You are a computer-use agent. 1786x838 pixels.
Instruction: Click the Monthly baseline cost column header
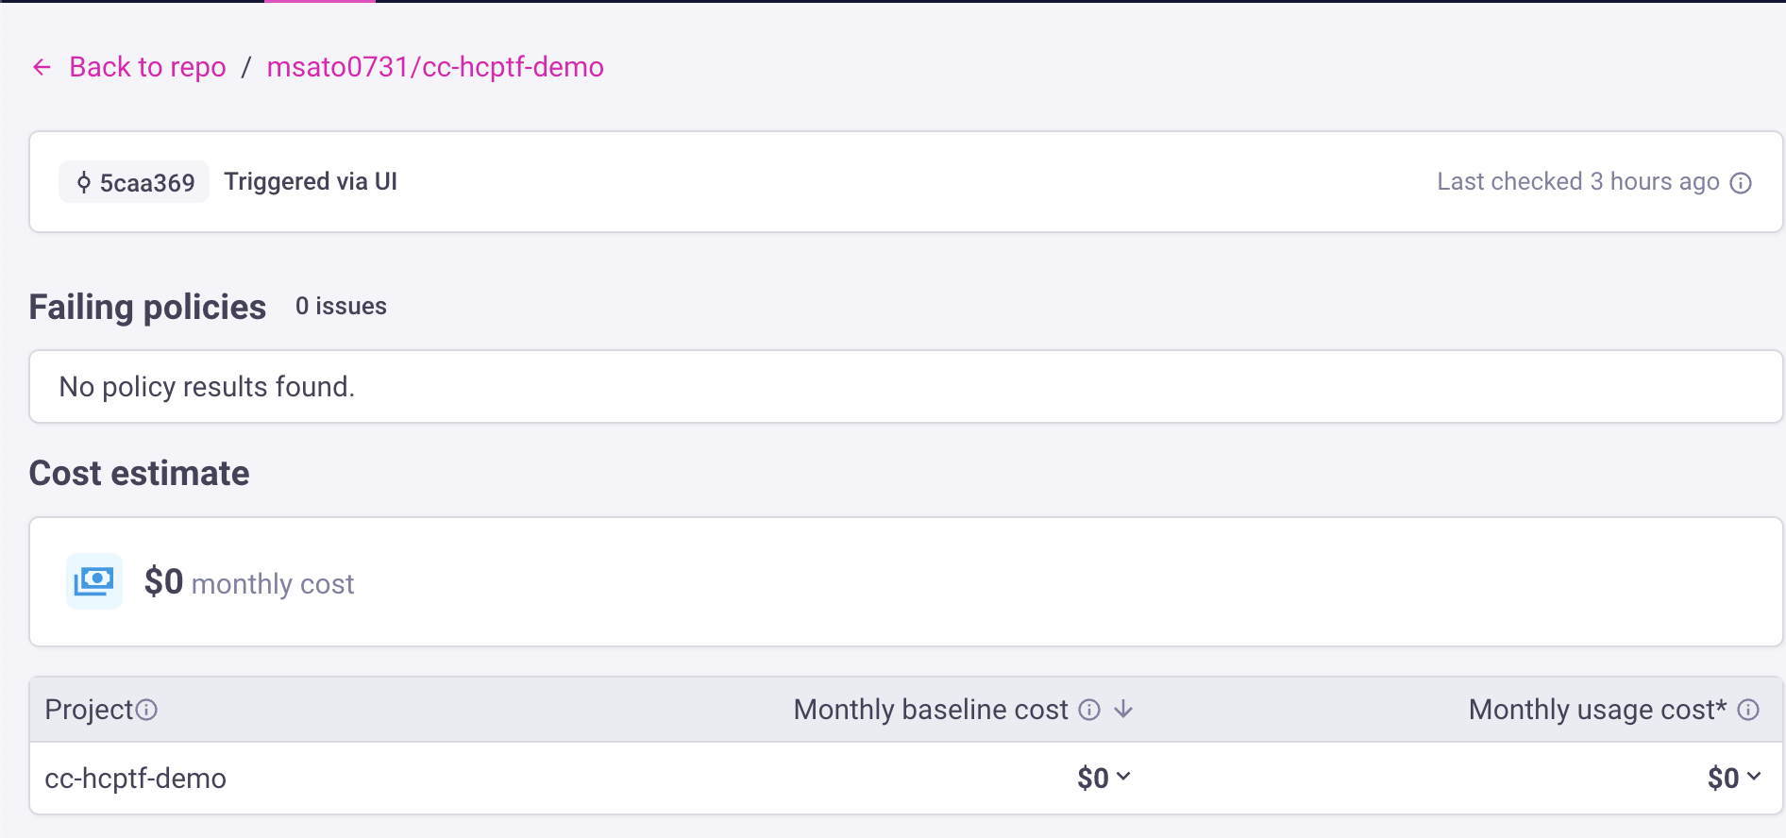click(x=930, y=710)
